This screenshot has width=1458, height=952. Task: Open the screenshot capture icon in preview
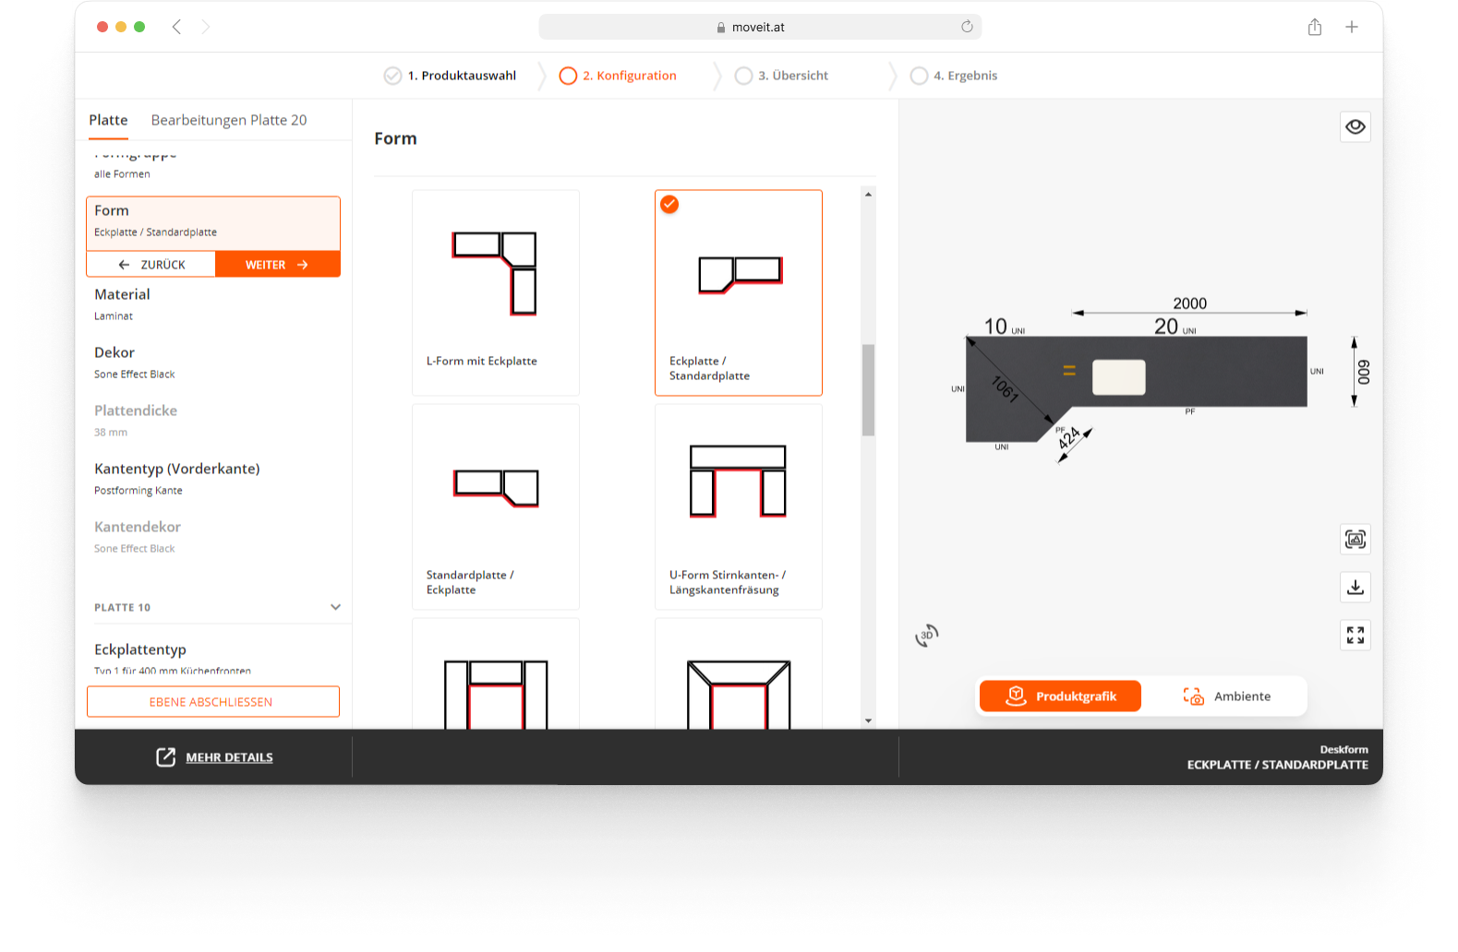point(1355,540)
